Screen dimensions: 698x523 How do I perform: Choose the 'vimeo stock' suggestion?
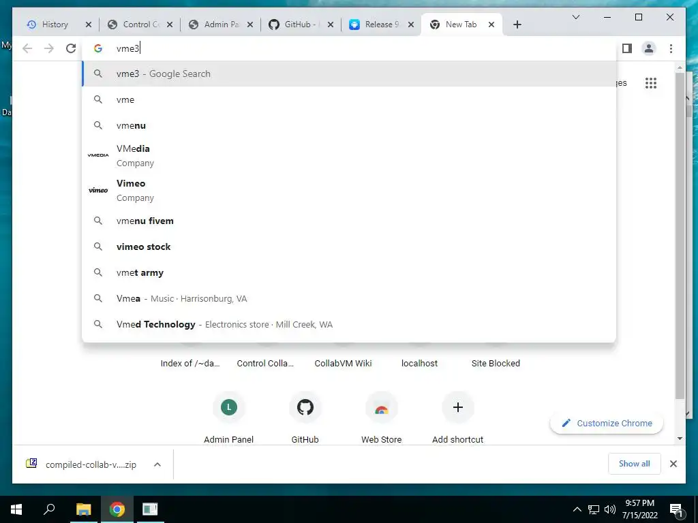point(350,247)
